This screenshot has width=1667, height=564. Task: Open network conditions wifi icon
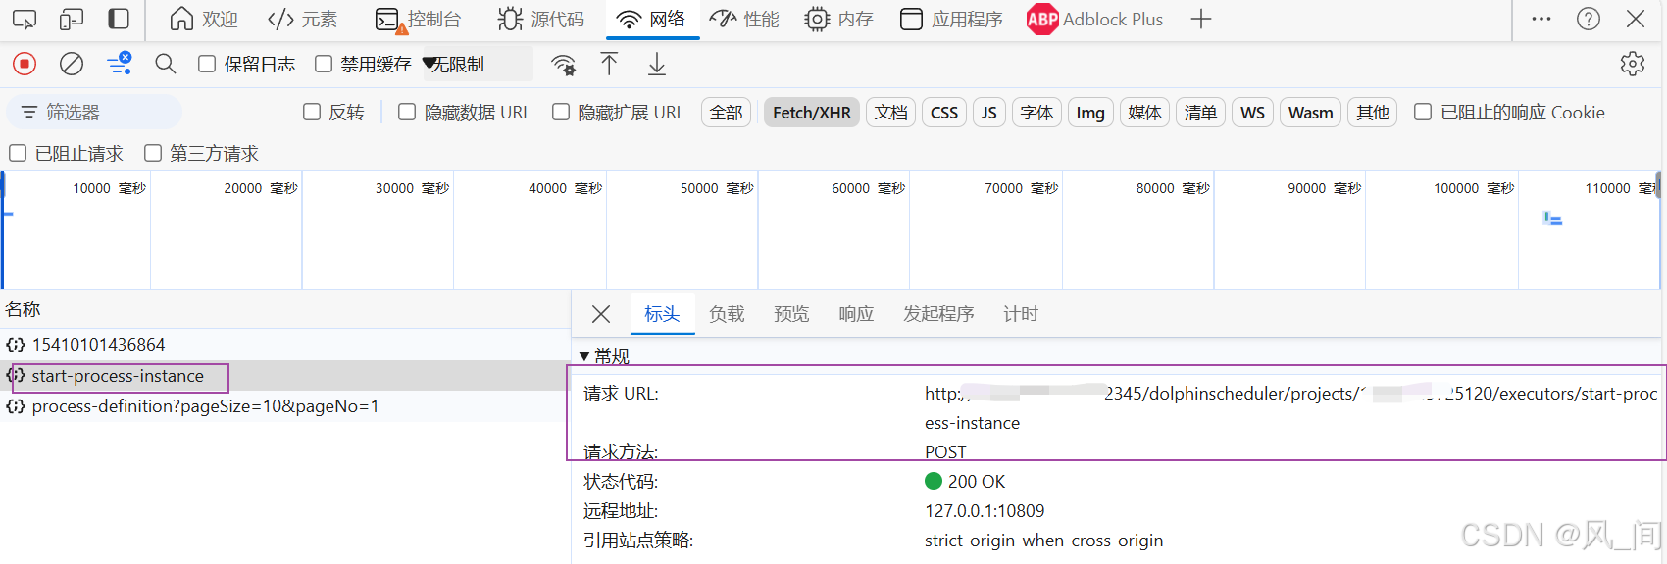pos(563,65)
